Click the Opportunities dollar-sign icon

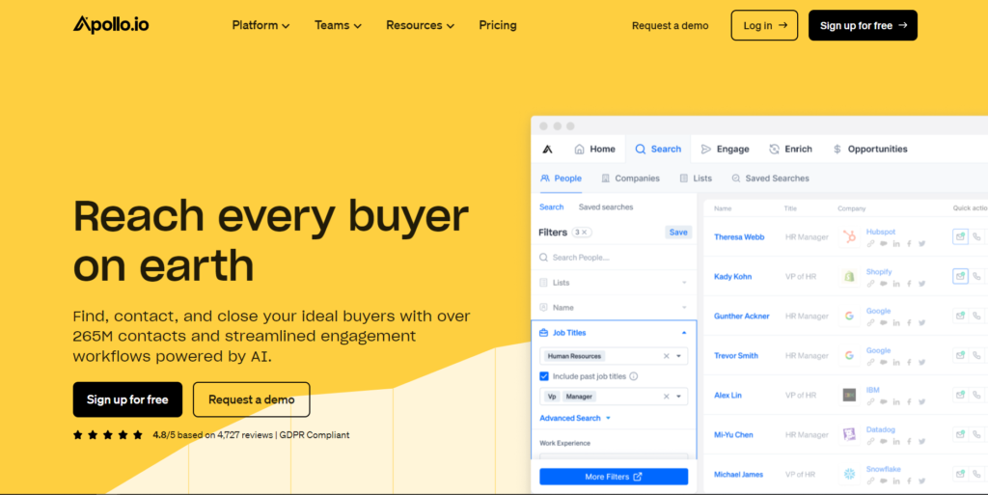(x=837, y=150)
